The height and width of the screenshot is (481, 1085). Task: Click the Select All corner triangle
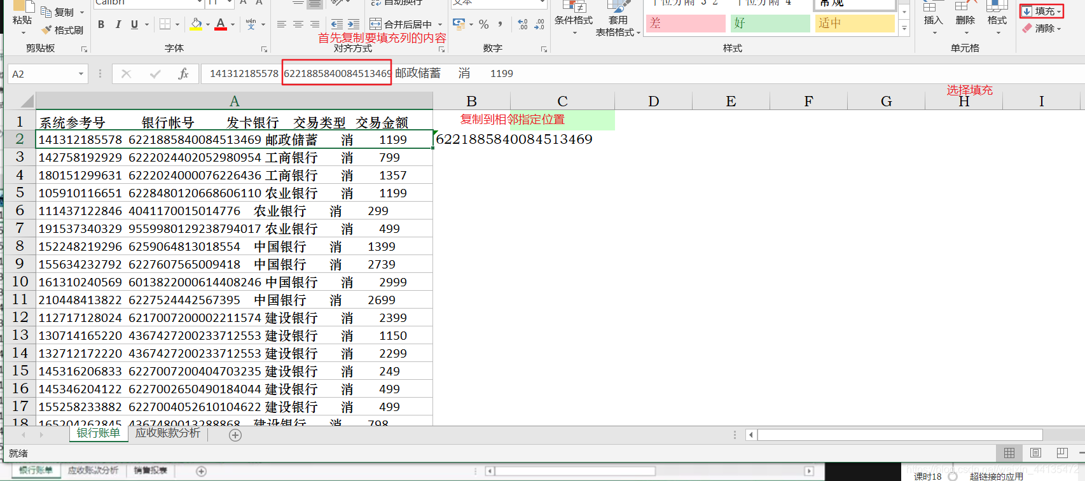pos(27,101)
